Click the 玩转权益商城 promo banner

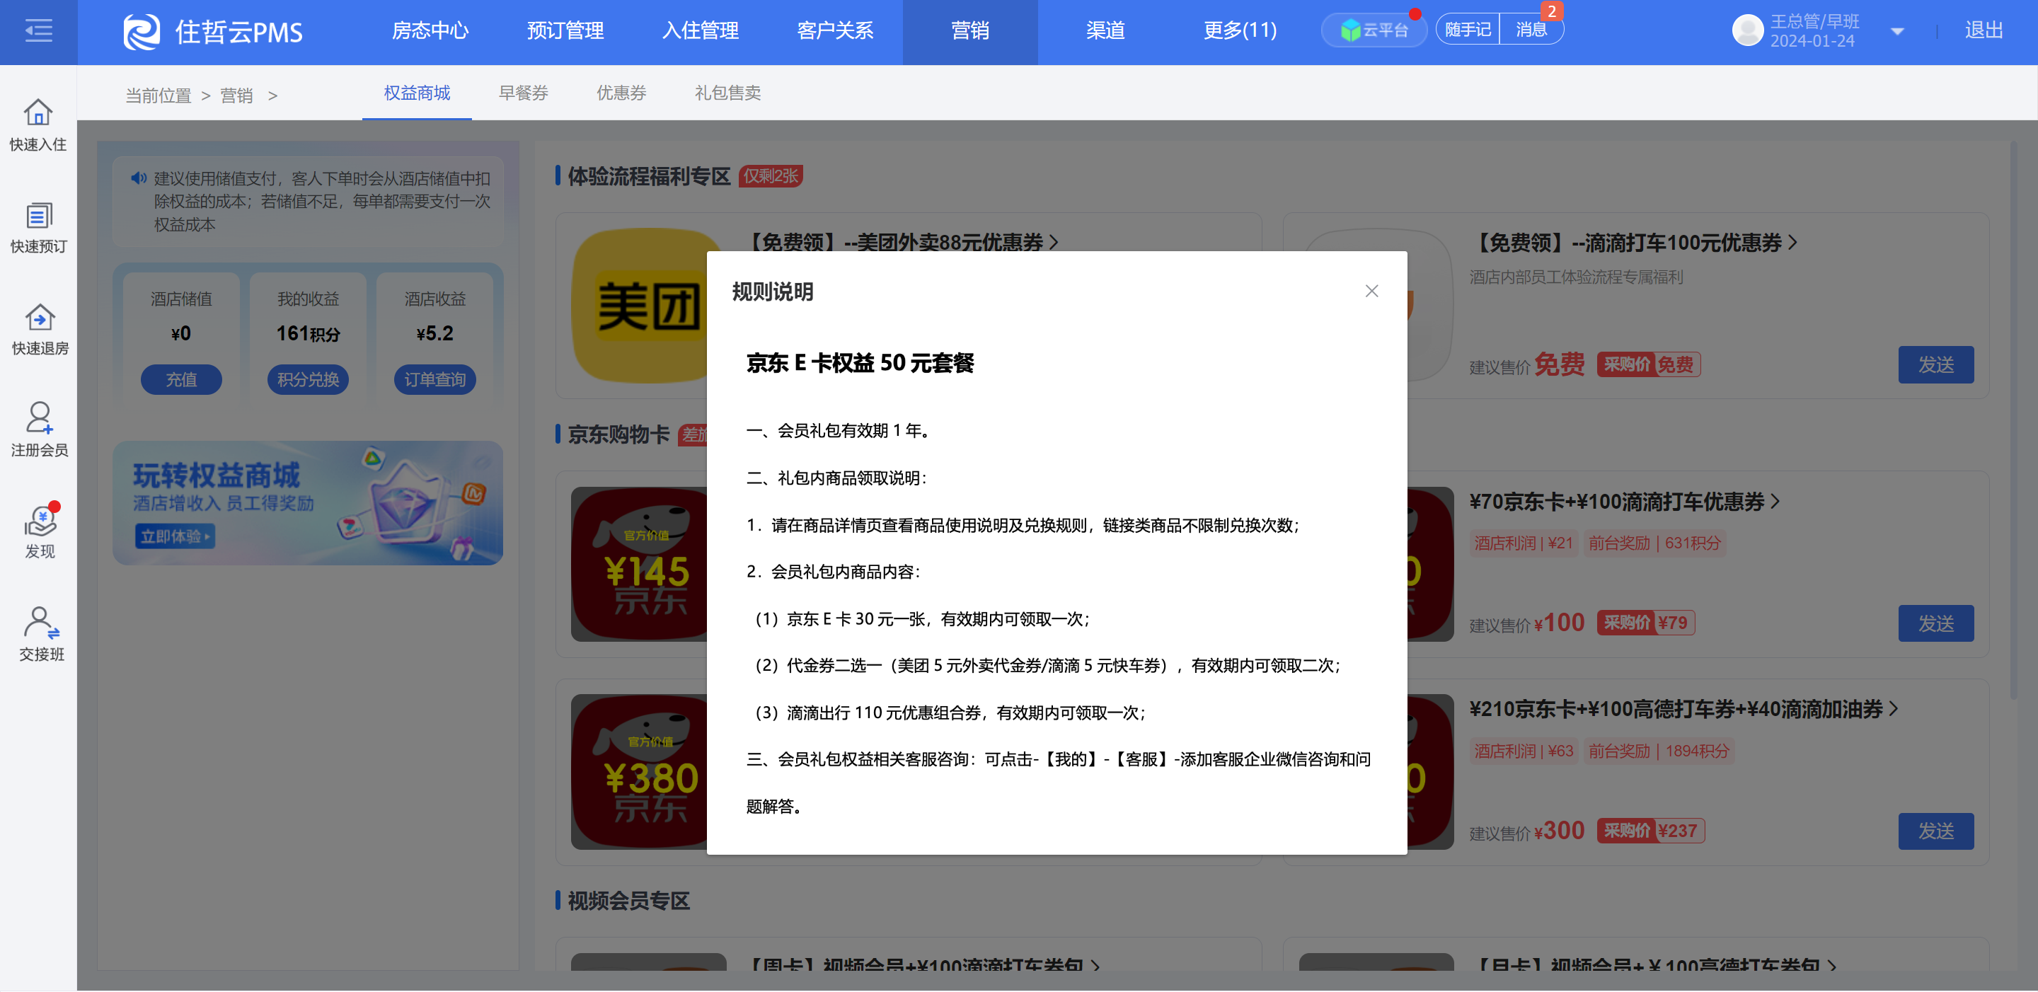(x=308, y=503)
